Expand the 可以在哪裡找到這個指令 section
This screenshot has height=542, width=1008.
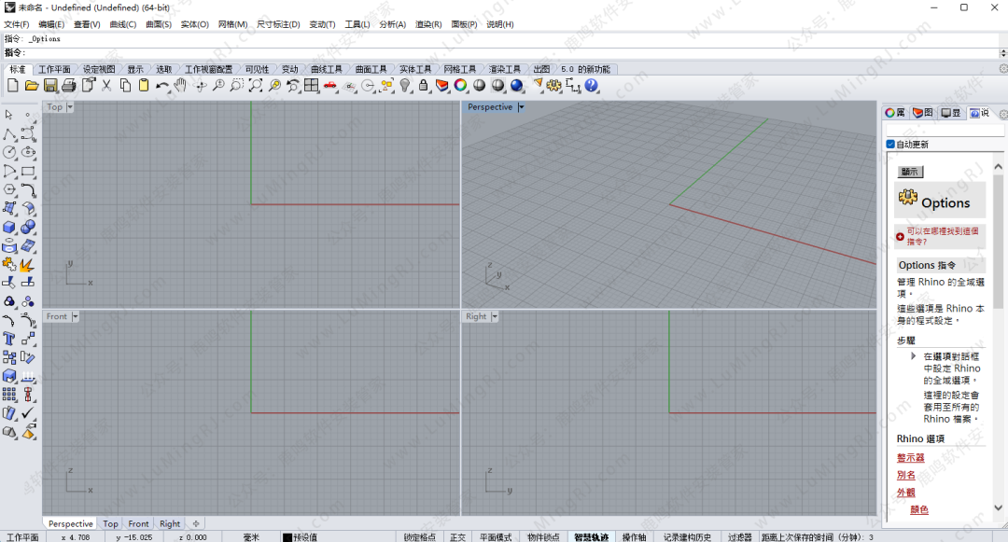coord(900,236)
